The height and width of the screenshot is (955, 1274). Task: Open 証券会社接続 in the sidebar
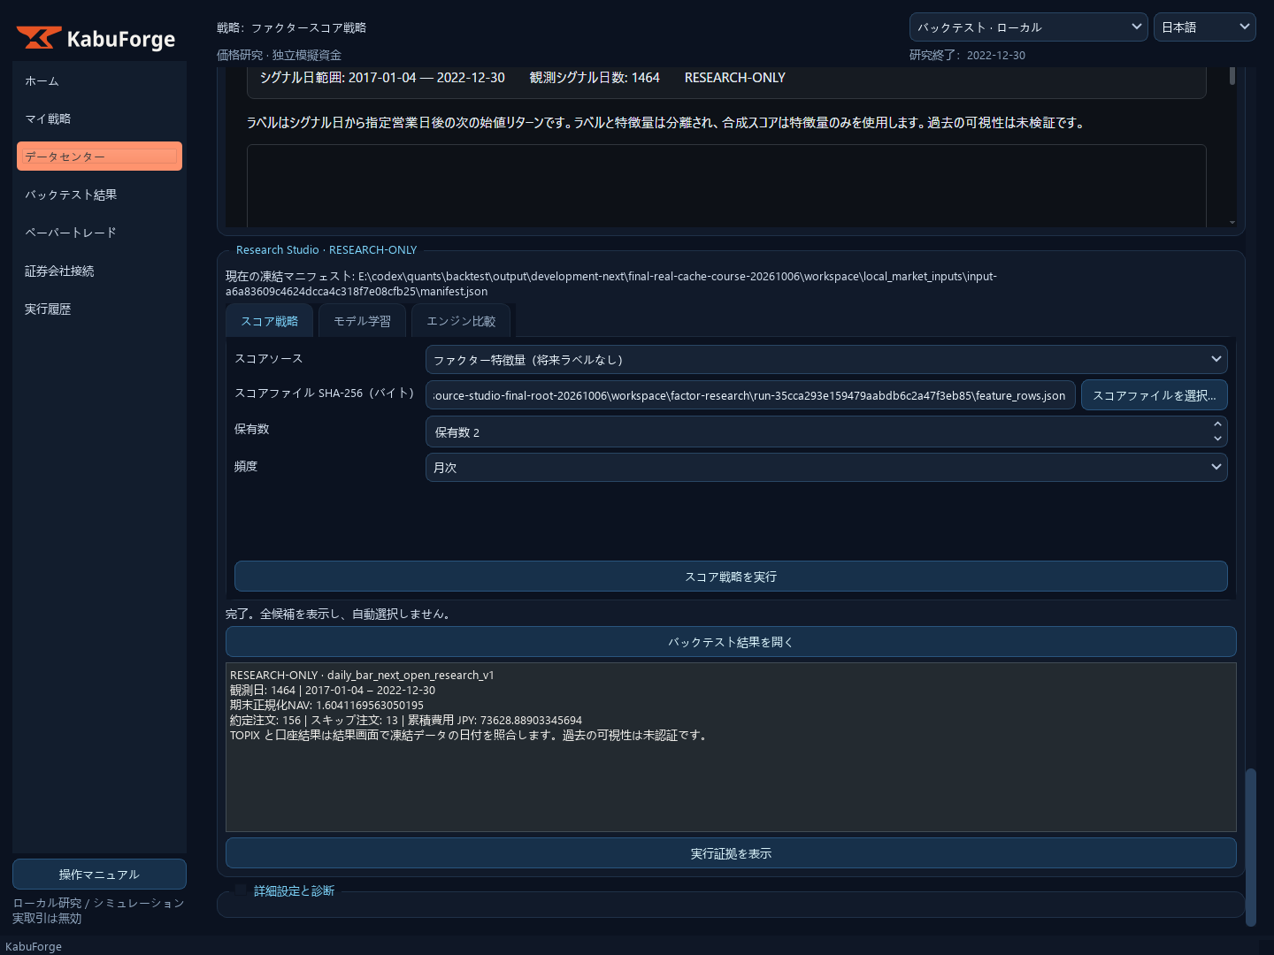[x=99, y=271]
